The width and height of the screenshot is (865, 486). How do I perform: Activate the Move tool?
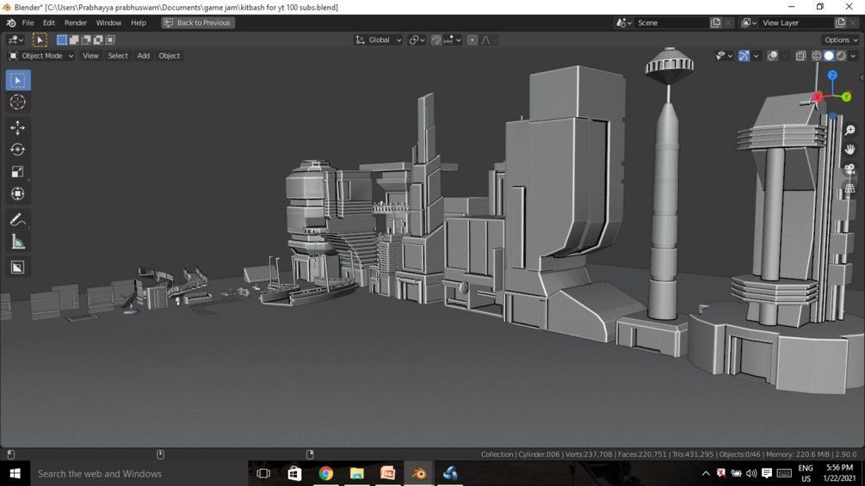tap(17, 127)
